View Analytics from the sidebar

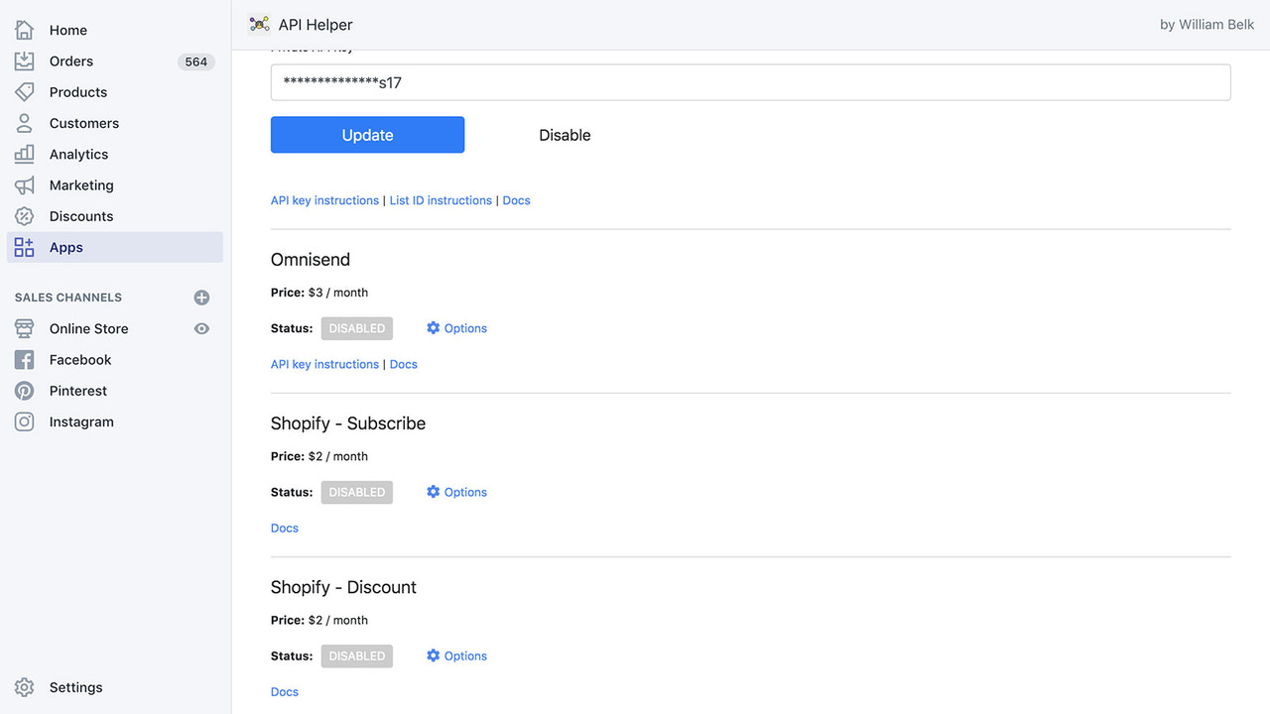(x=78, y=154)
